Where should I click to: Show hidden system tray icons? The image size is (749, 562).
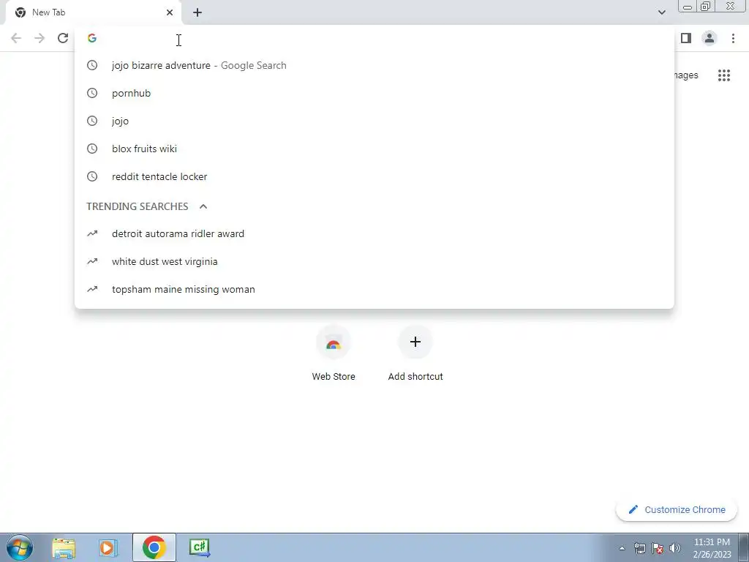click(622, 548)
